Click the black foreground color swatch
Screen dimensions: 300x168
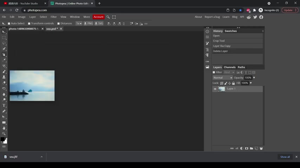pyautogui.click(x=2, y=139)
